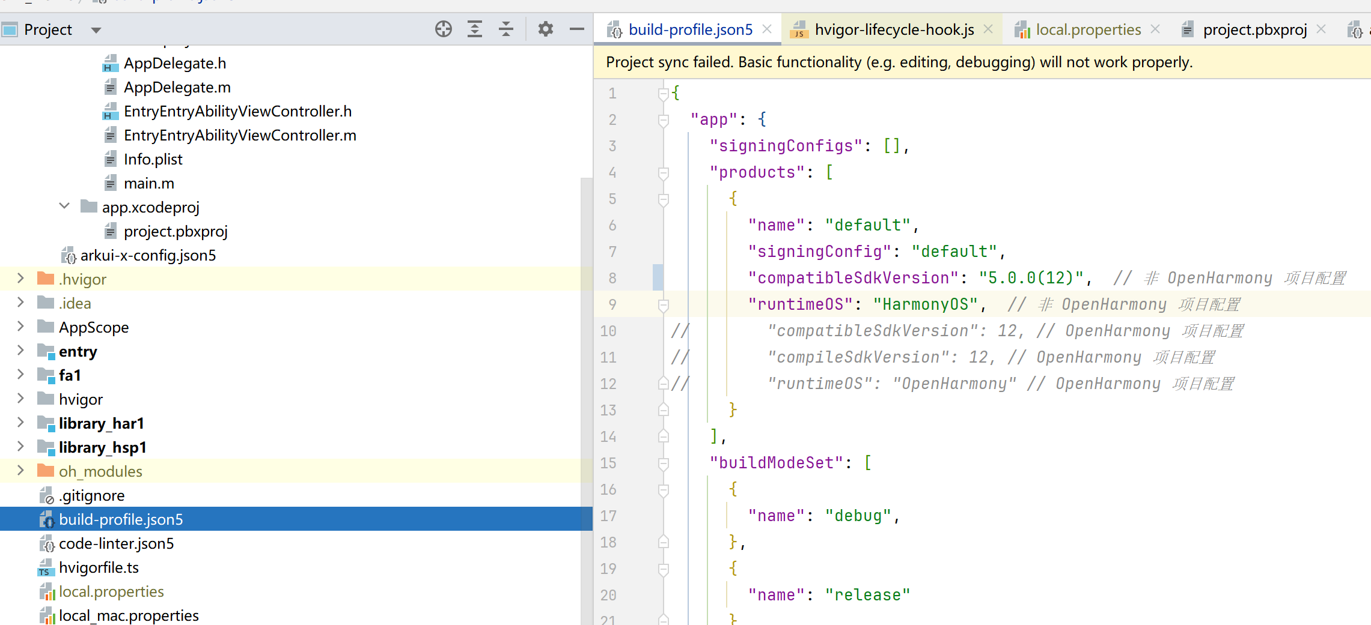Close the project.pbxproj tab
Image resolution: width=1371 pixels, height=625 pixels.
(1321, 29)
